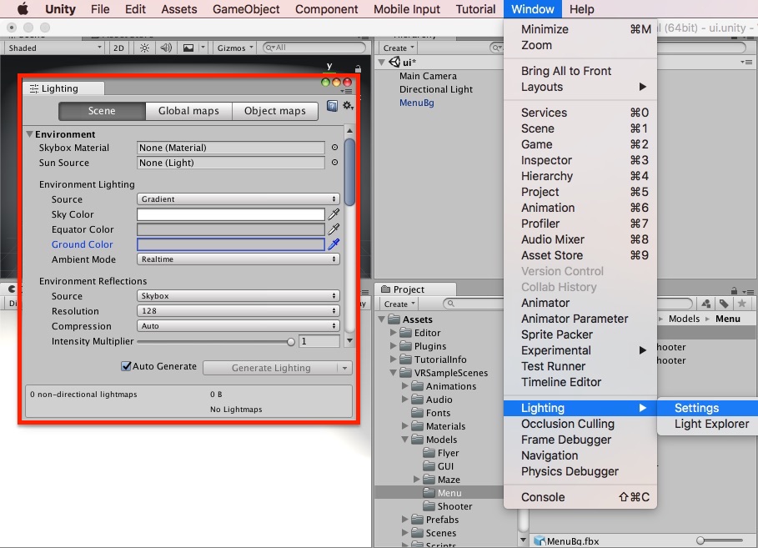The height and width of the screenshot is (548, 758).
Task: Open the Gizmos dropdown
Action: point(235,48)
